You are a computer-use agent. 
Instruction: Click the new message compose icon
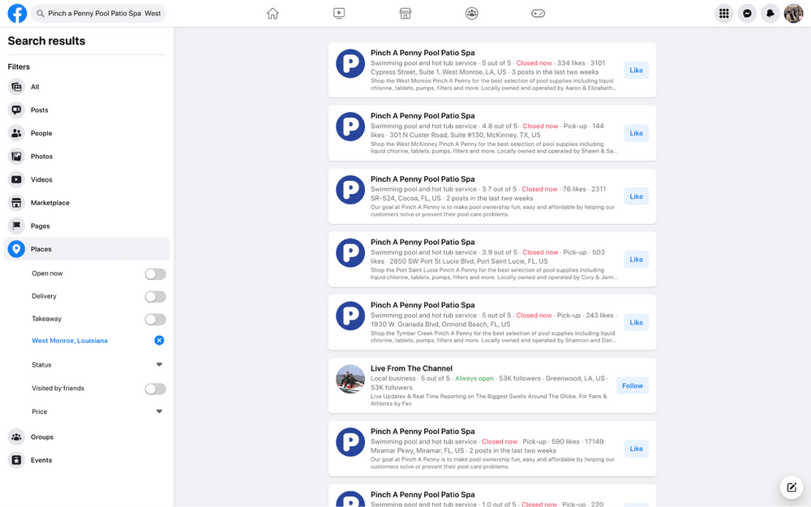pos(792,488)
